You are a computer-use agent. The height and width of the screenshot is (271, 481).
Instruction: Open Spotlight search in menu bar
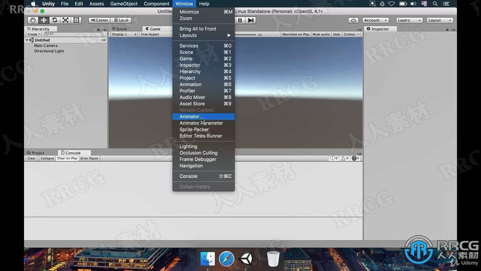pos(435,4)
